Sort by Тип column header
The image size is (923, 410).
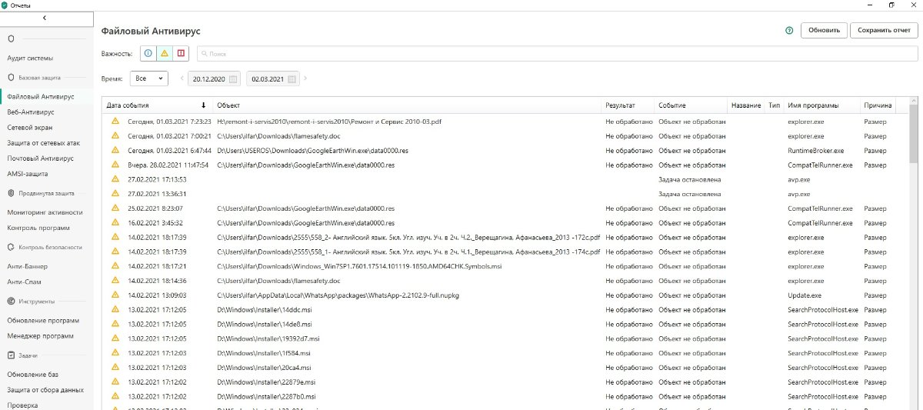pos(774,105)
